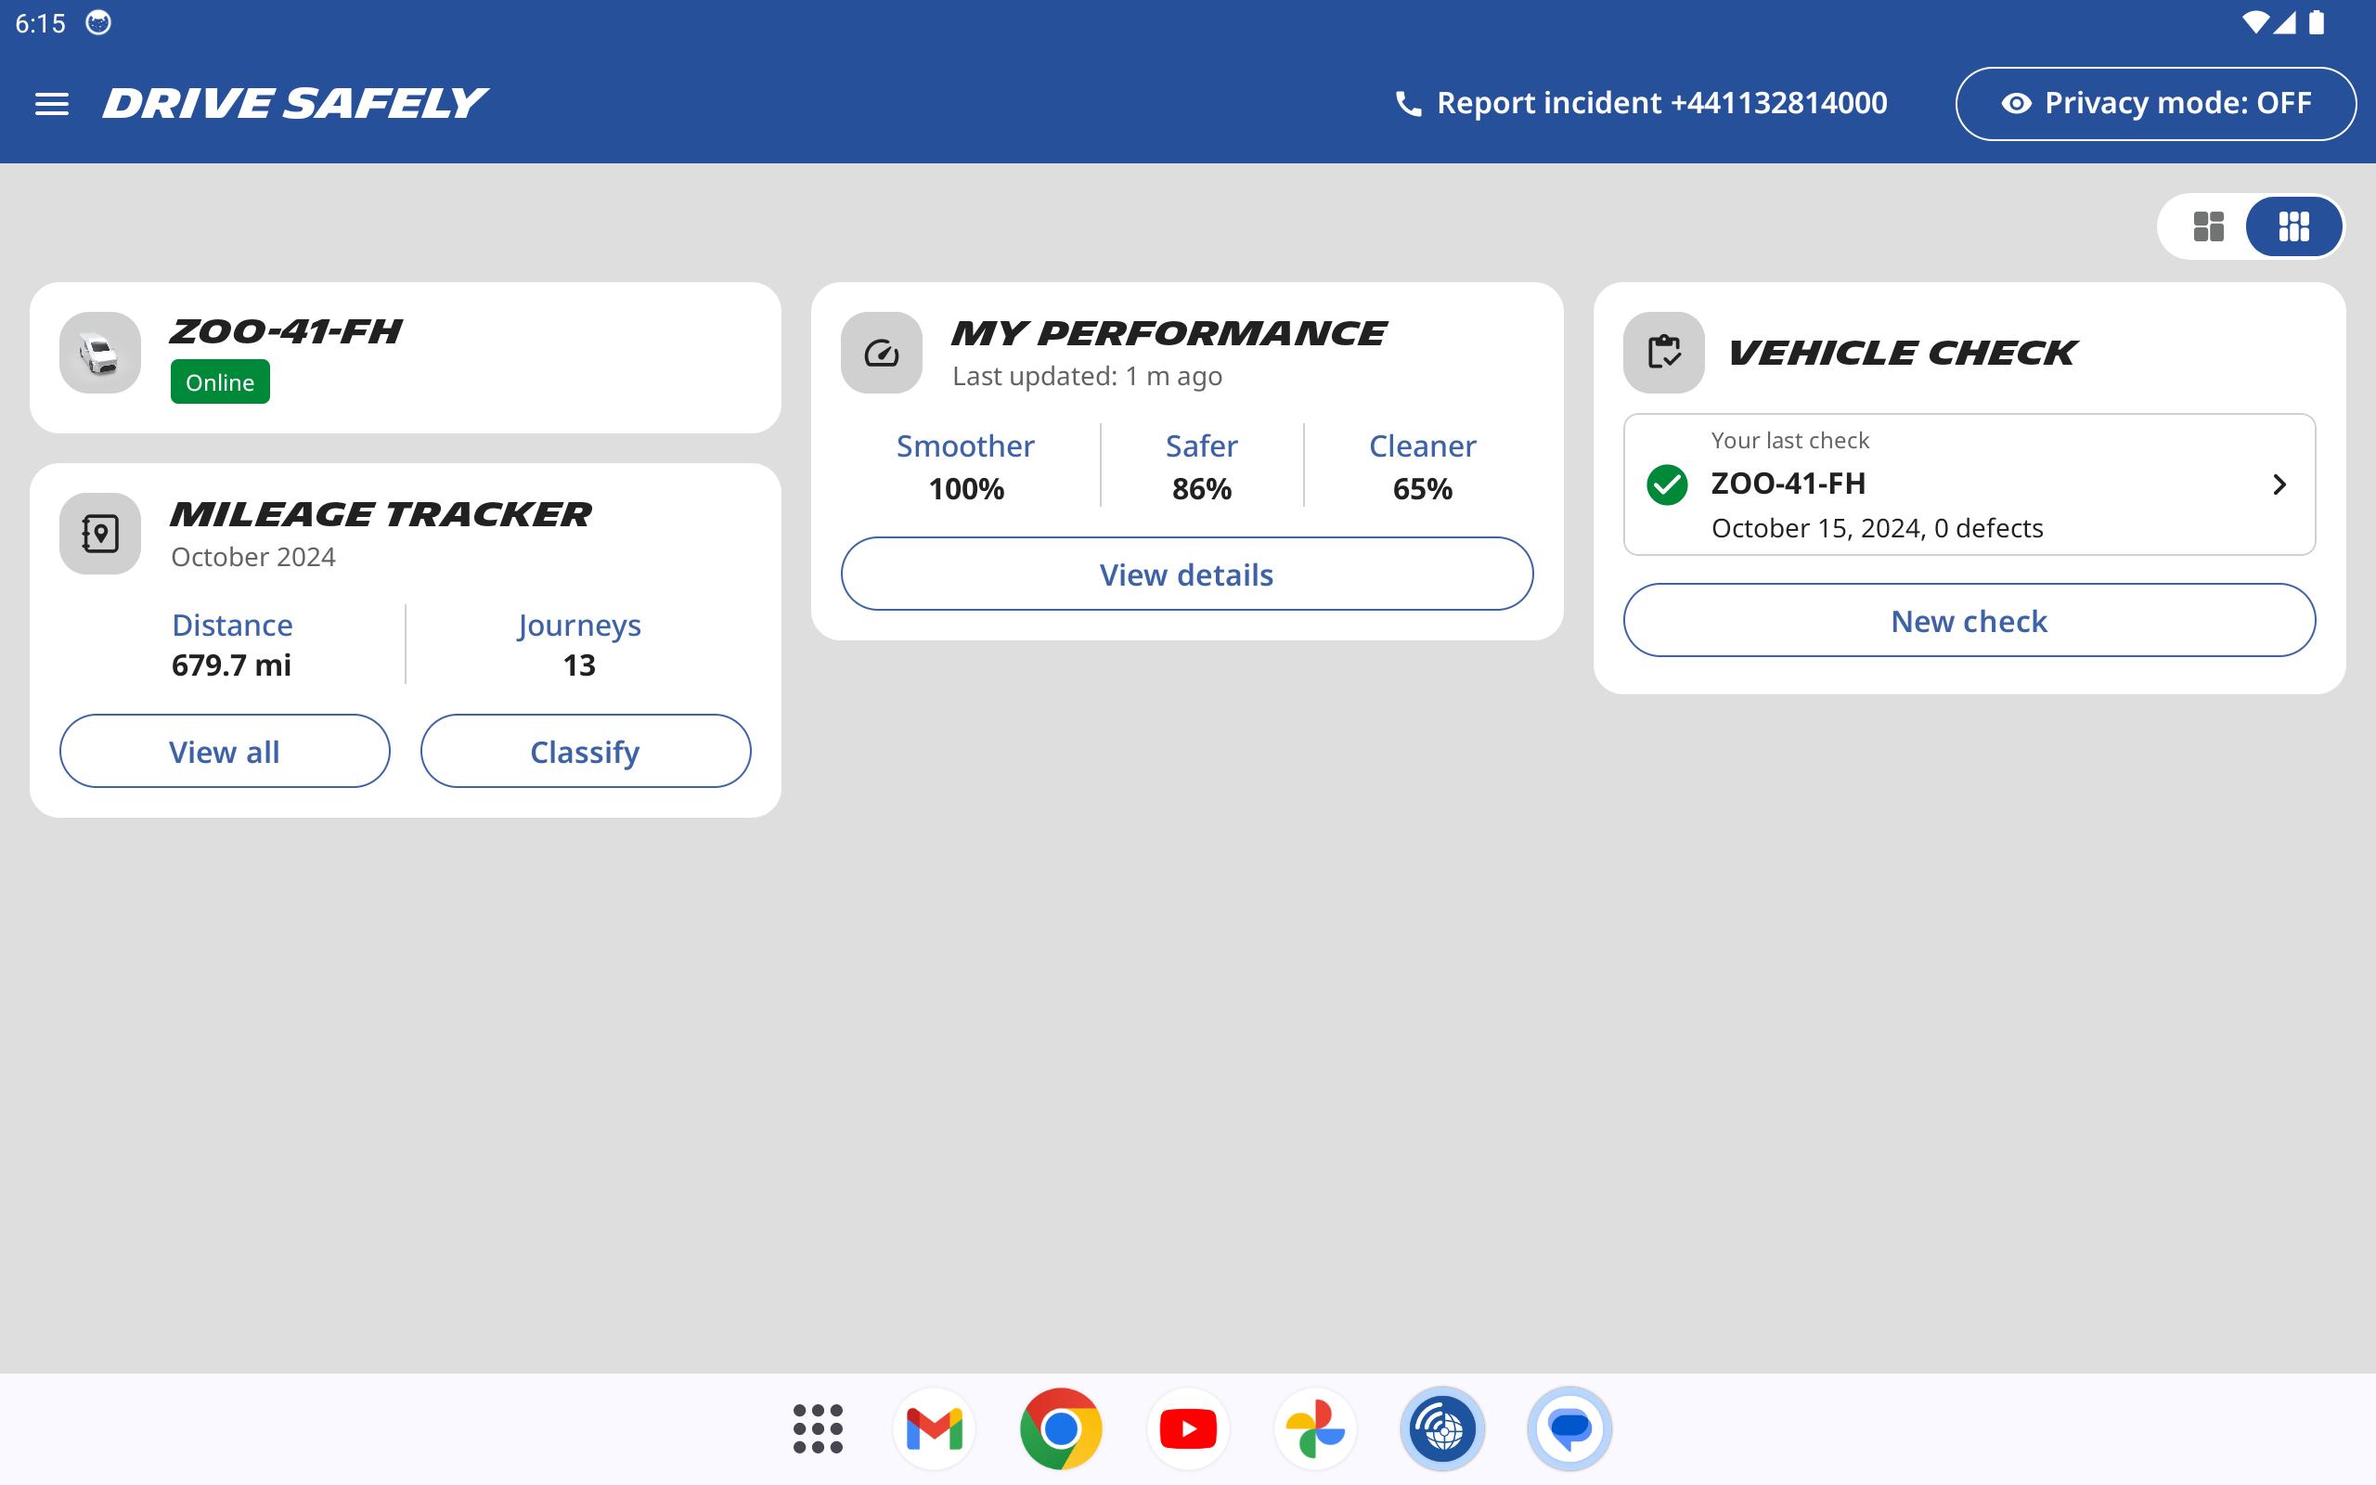Tap the October 2024 mileage period
This screenshot has height=1485, width=2376.
coord(253,557)
